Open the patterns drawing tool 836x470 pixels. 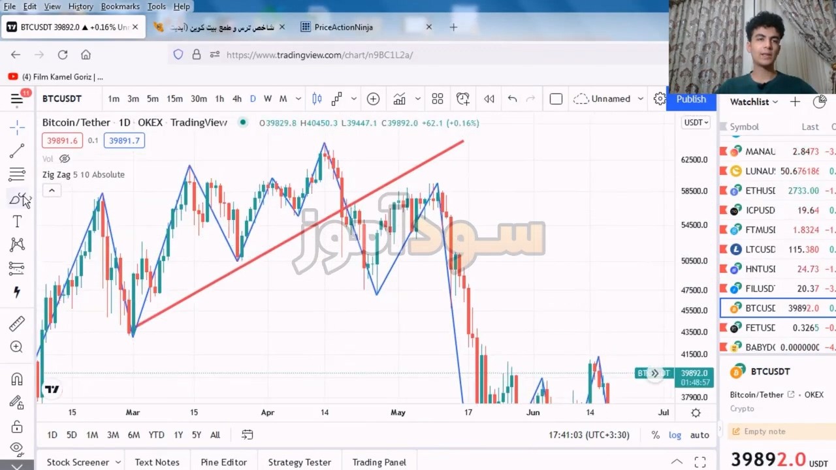click(17, 245)
